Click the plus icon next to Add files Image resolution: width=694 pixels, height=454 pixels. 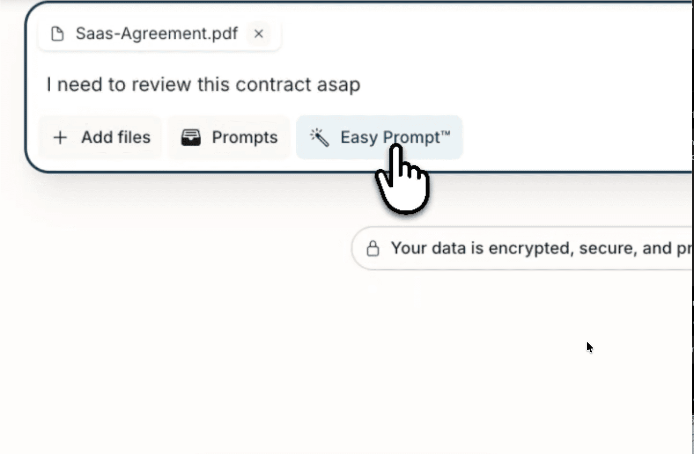click(x=60, y=138)
